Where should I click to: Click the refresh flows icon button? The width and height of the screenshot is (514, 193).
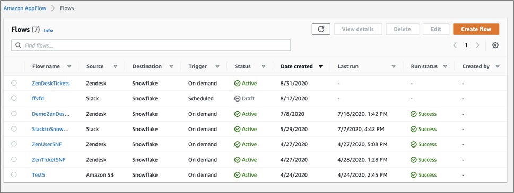tap(321, 29)
